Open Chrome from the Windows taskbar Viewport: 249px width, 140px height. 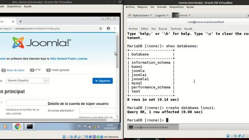point(18,126)
